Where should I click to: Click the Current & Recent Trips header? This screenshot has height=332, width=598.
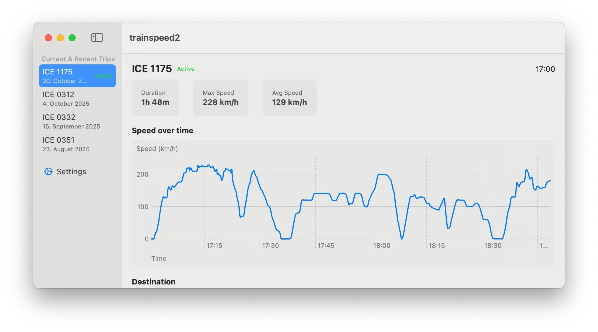pyautogui.click(x=78, y=59)
